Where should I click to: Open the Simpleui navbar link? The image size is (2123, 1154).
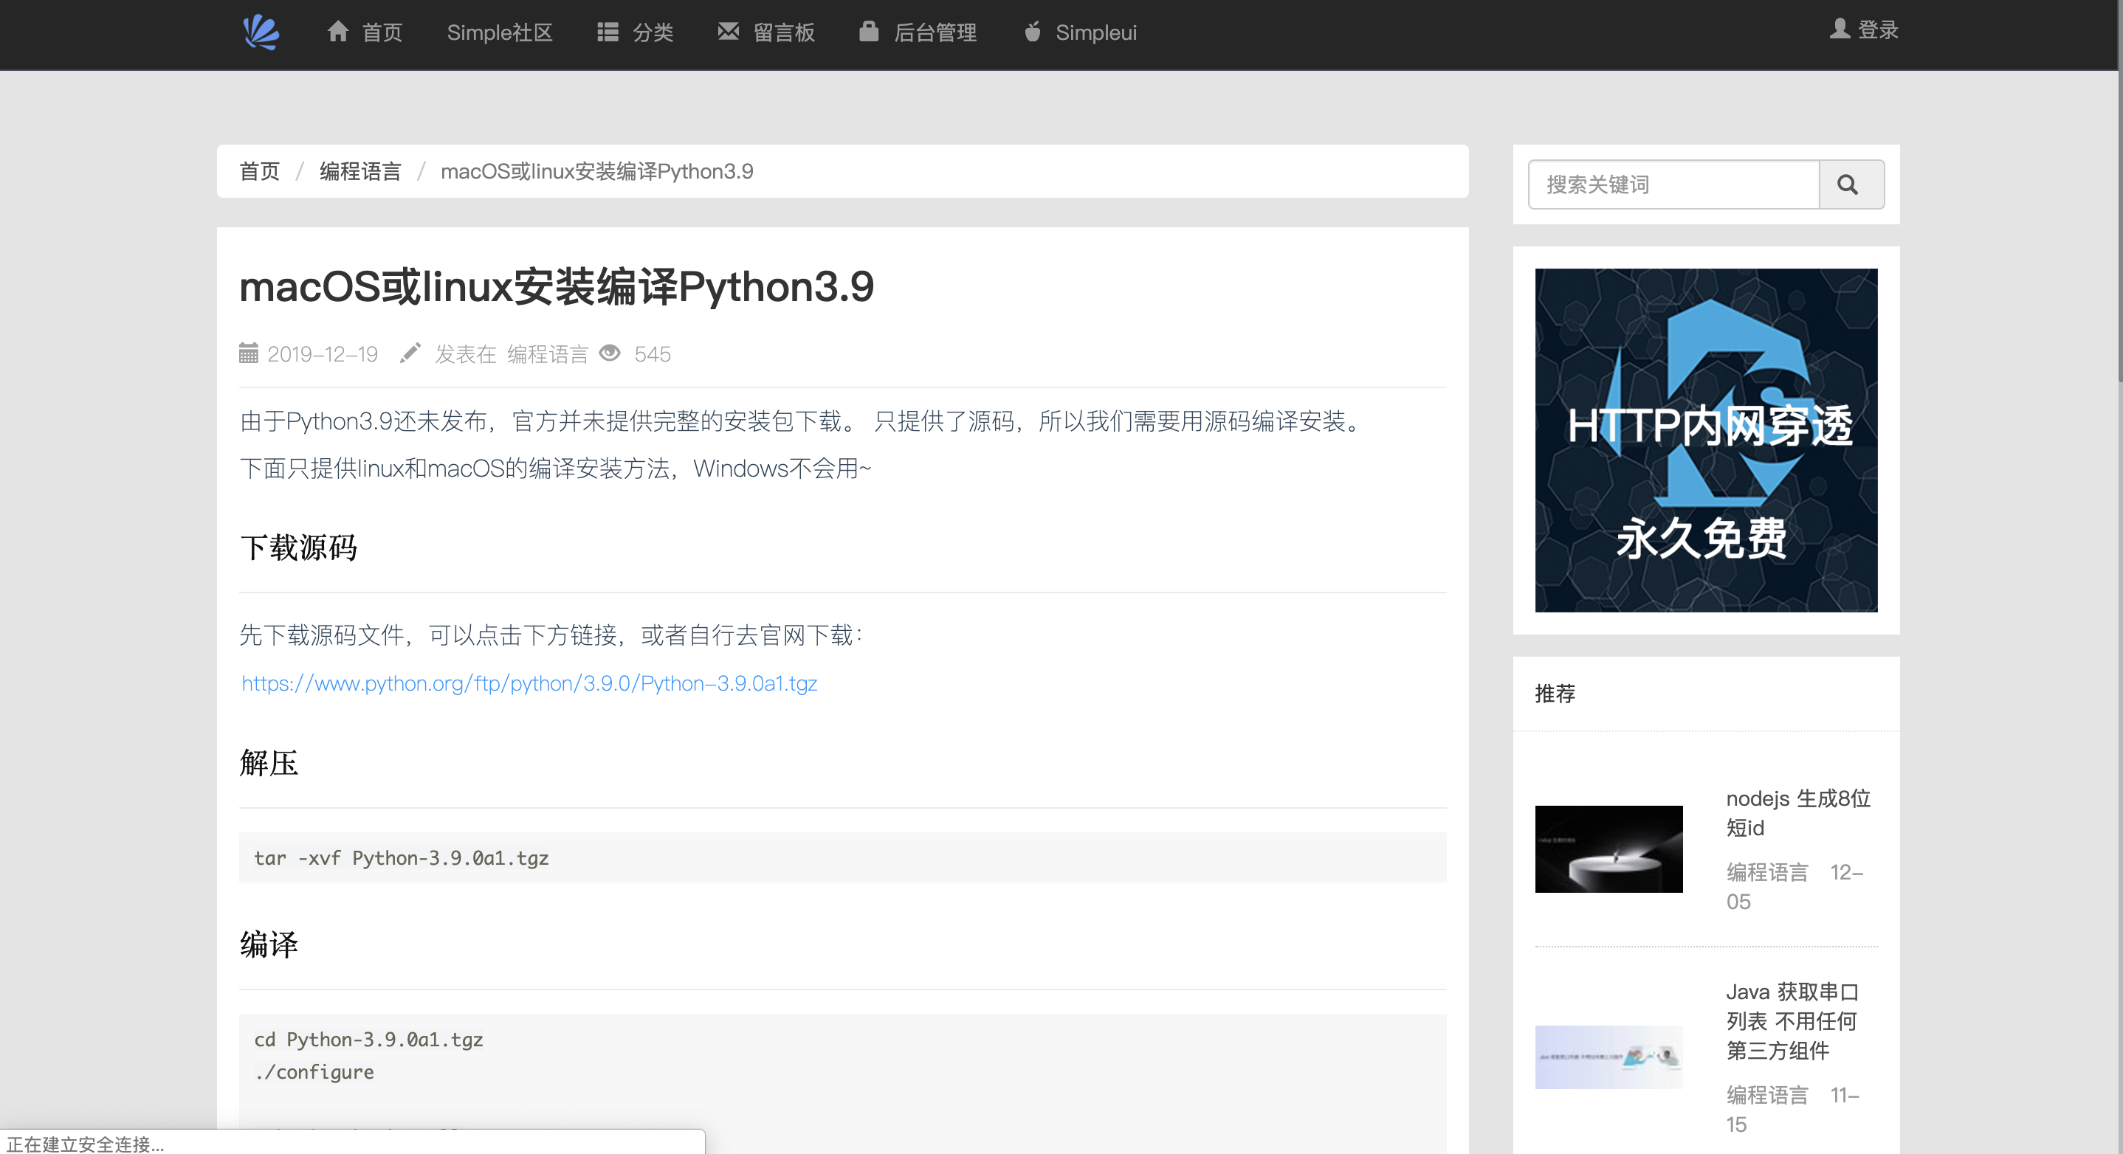point(1096,33)
